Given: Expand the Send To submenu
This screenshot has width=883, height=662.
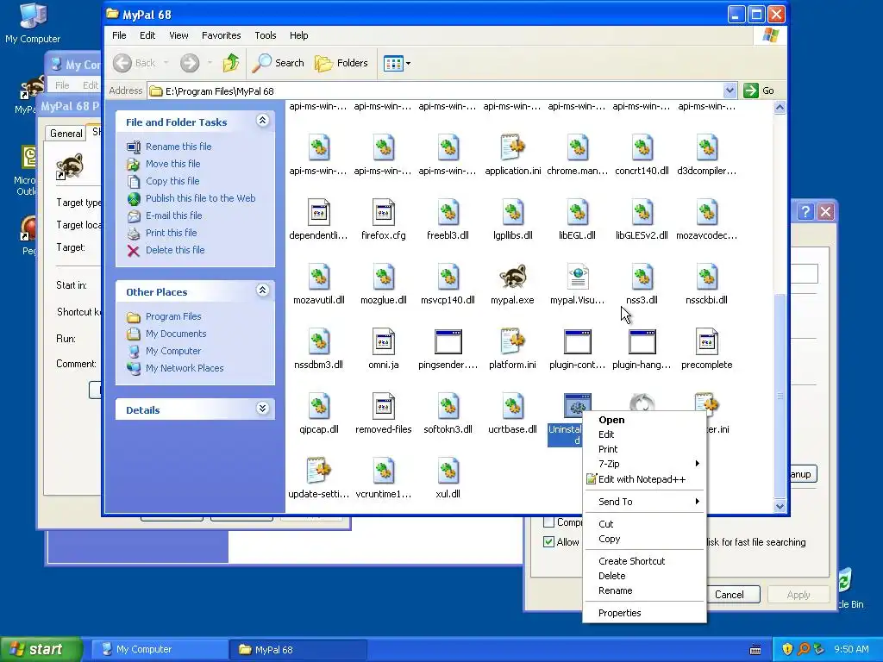Looking at the screenshot, I should point(644,502).
